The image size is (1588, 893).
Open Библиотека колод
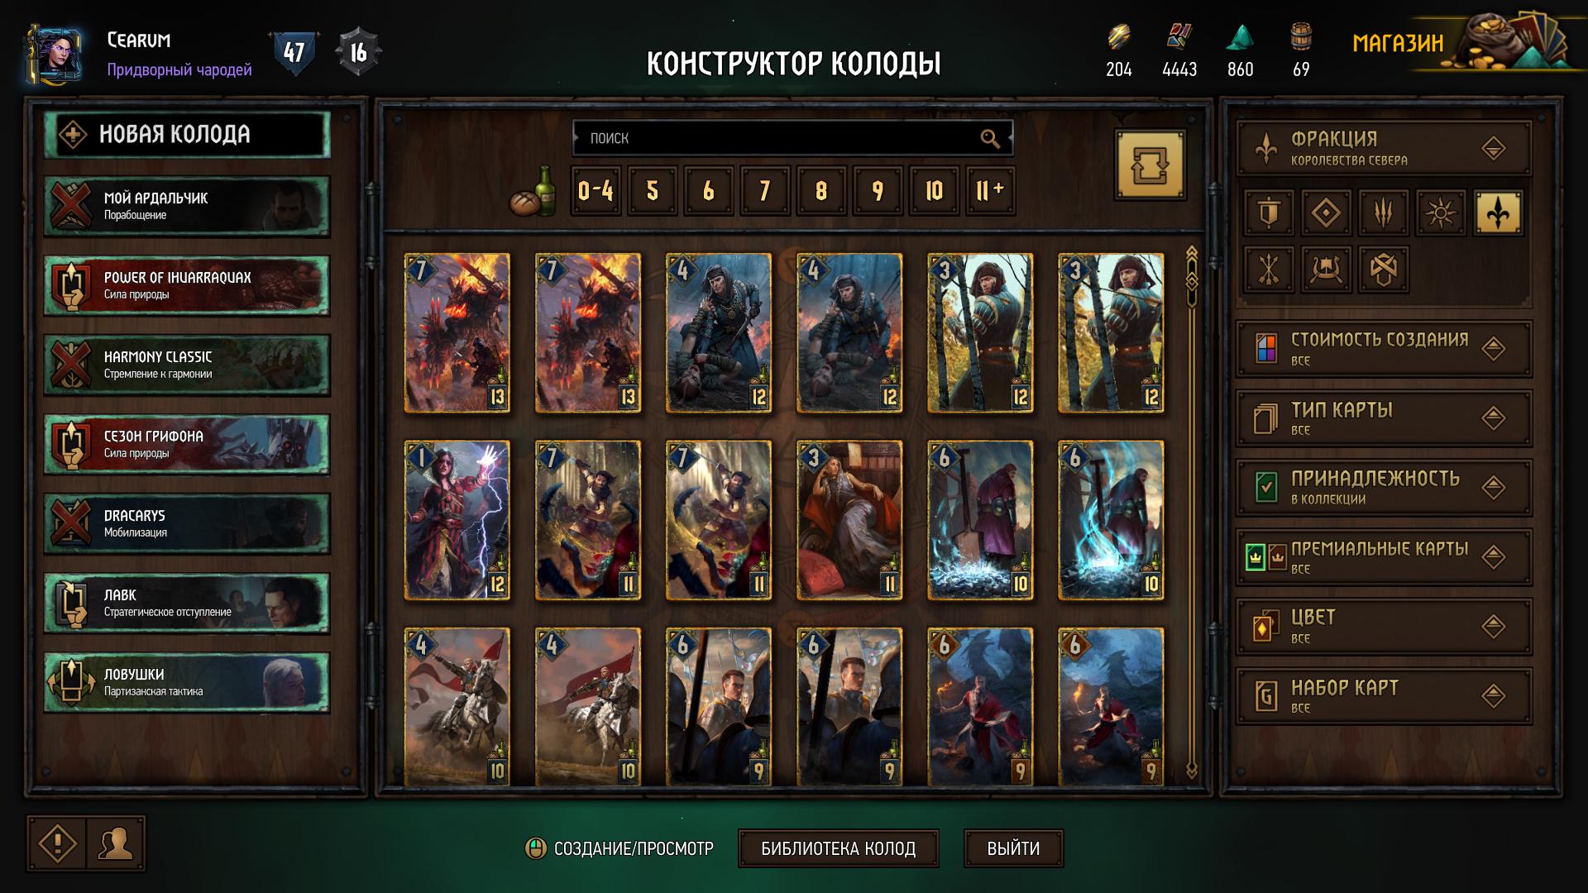838,848
